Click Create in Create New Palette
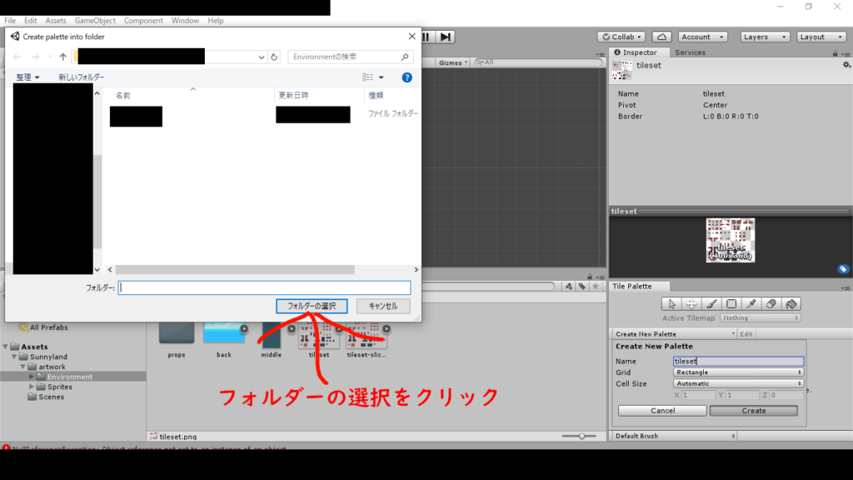The image size is (853, 480). 753,411
